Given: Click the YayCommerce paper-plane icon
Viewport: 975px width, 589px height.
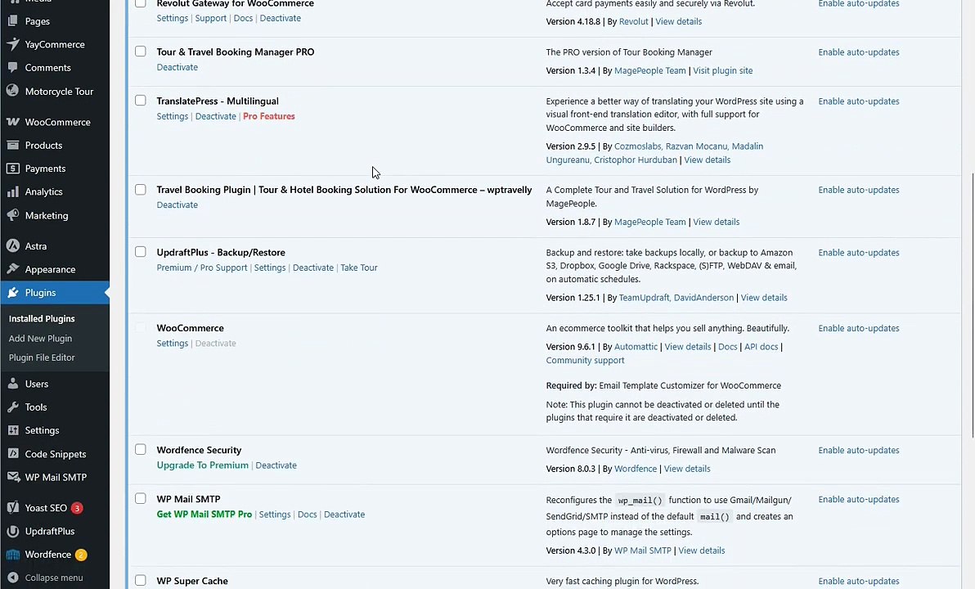Looking at the screenshot, I should click(x=12, y=44).
